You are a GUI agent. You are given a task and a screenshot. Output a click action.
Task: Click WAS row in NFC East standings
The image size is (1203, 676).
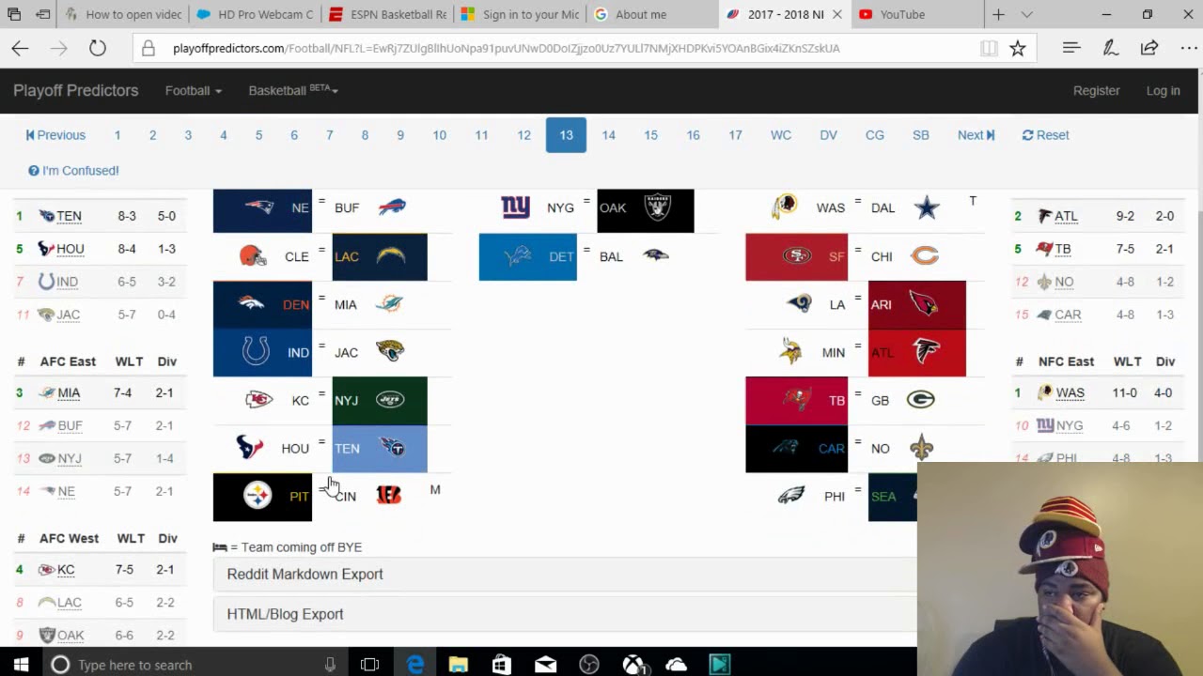point(1097,392)
